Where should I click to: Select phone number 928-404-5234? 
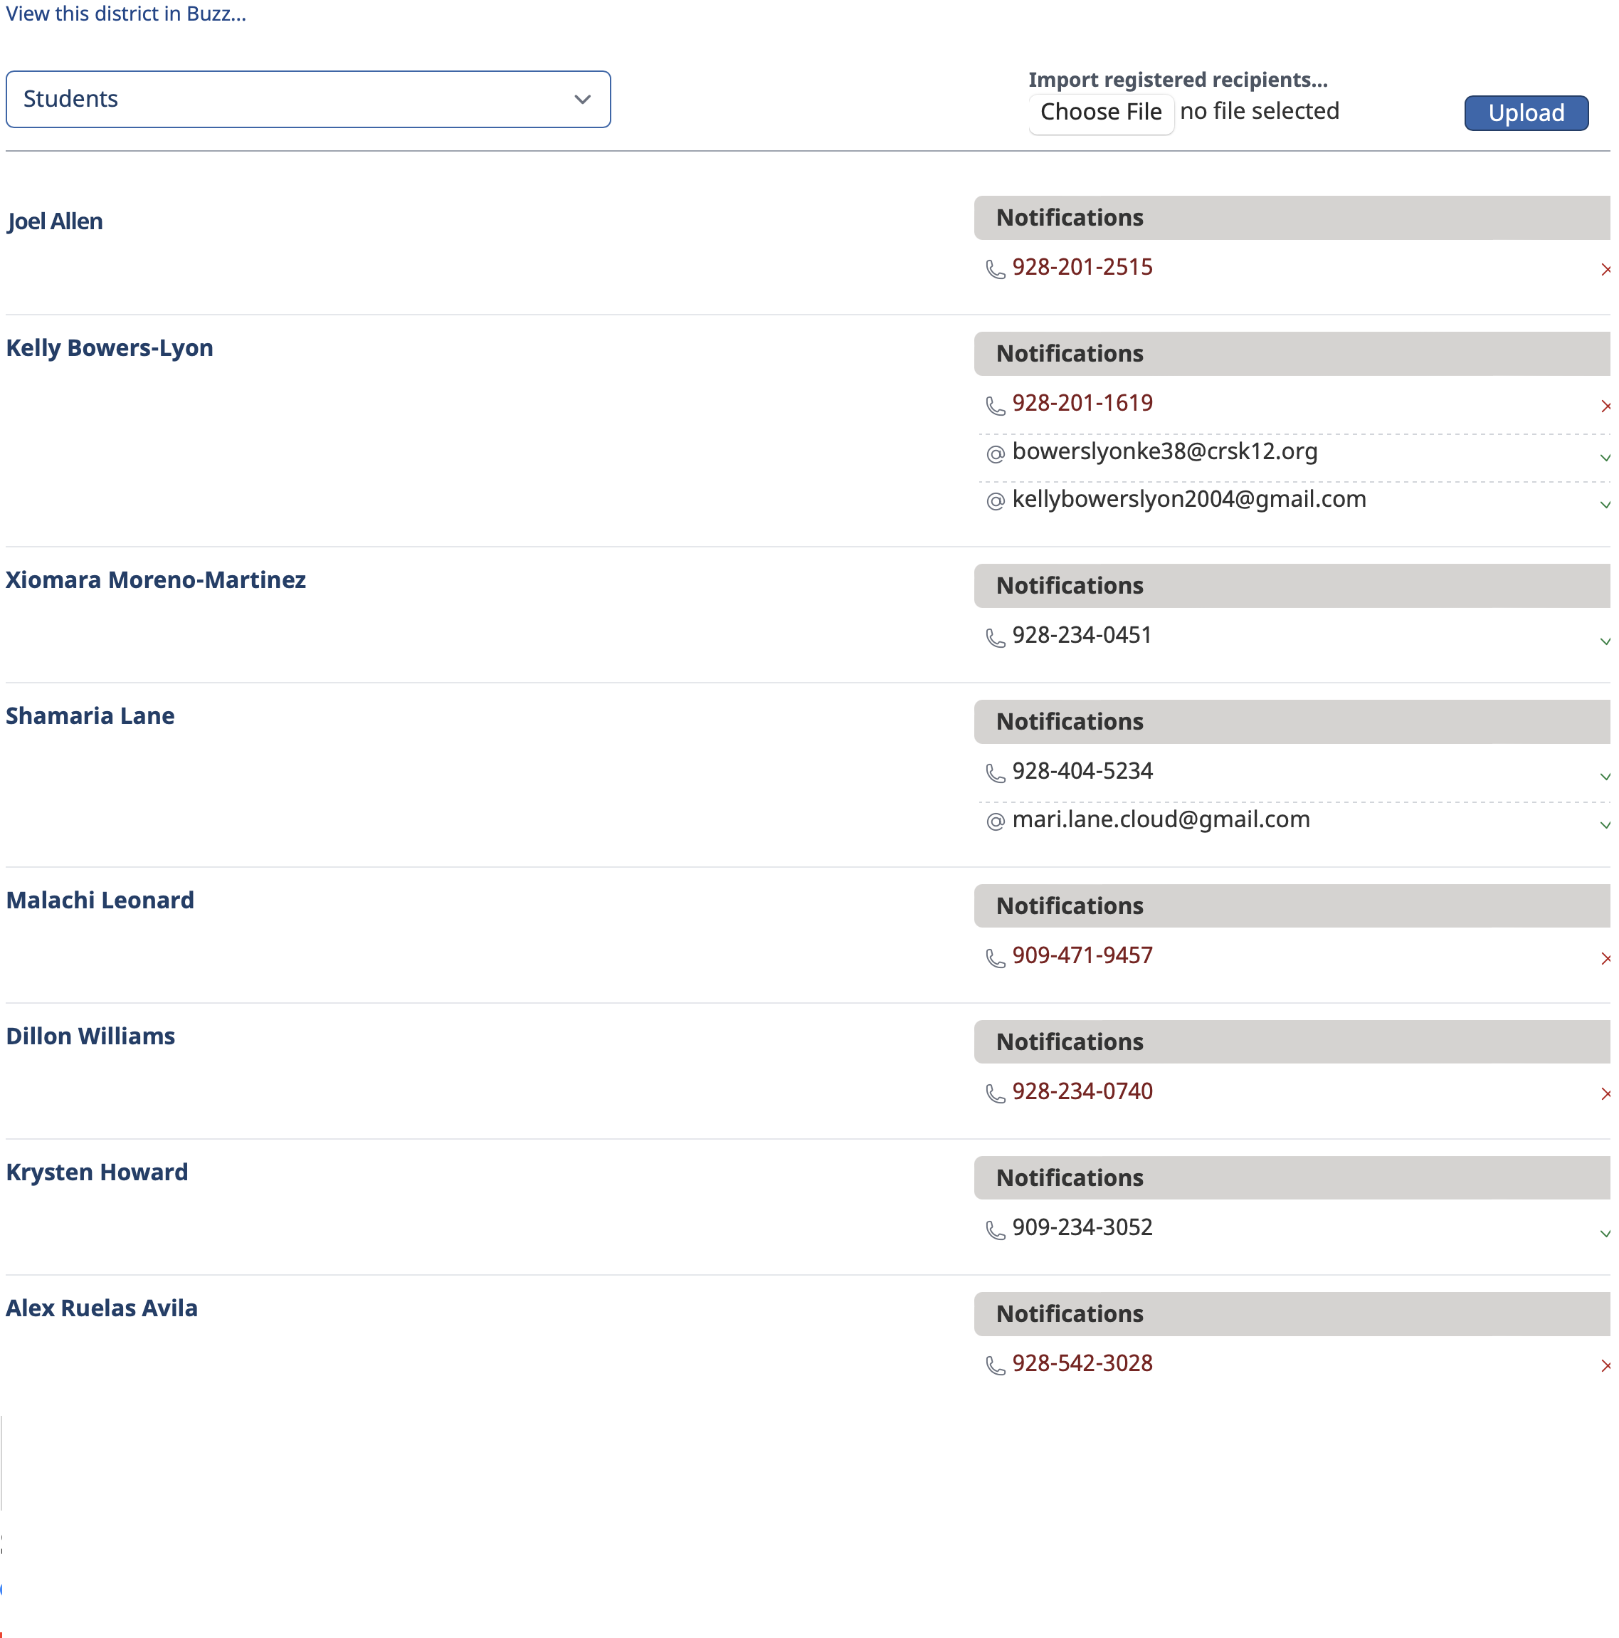1082,771
